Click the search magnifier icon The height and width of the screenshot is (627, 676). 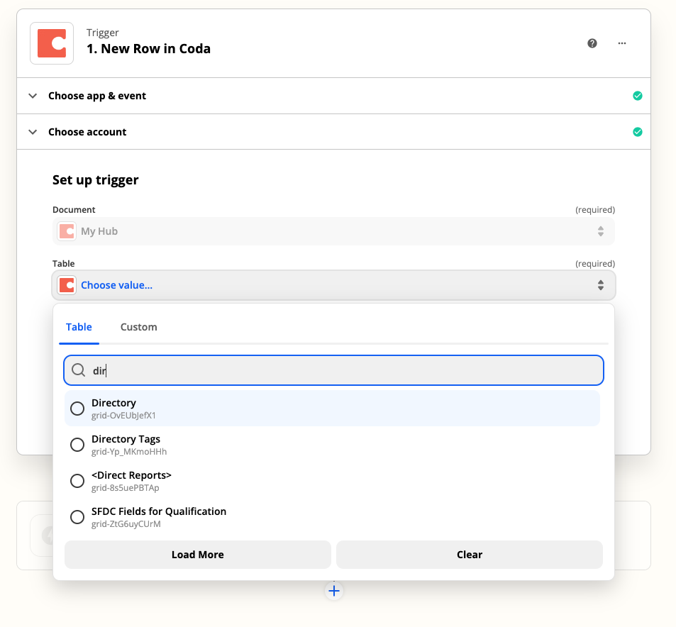coord(78,370)
